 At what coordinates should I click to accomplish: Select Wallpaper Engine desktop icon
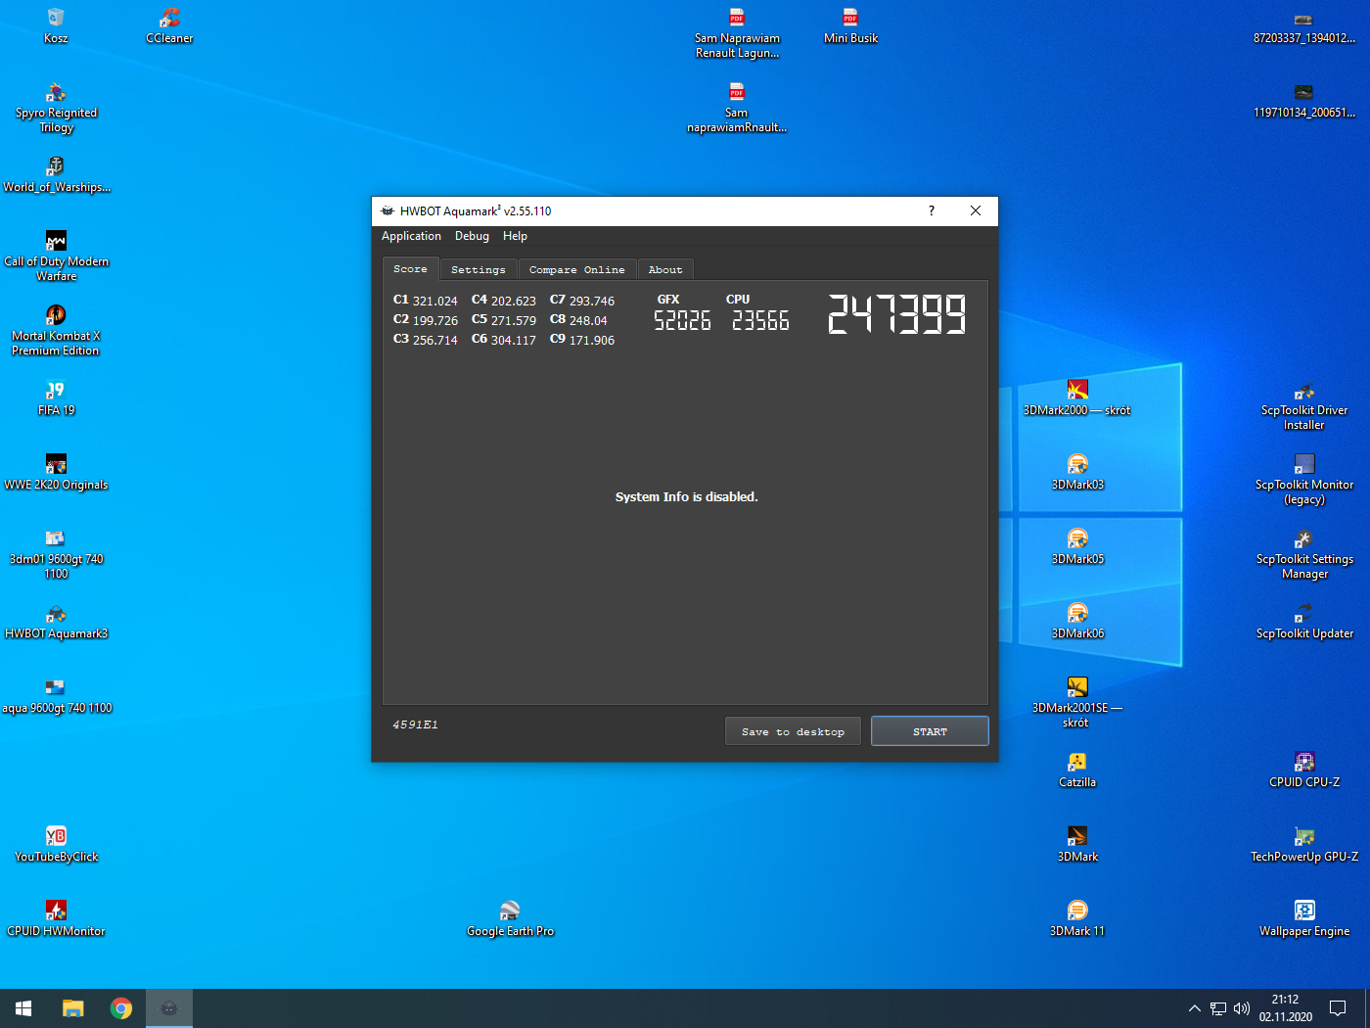tap(1304, 918)
